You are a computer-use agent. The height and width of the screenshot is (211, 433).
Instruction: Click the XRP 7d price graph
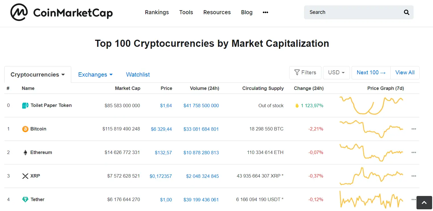[x=371, y=176]
